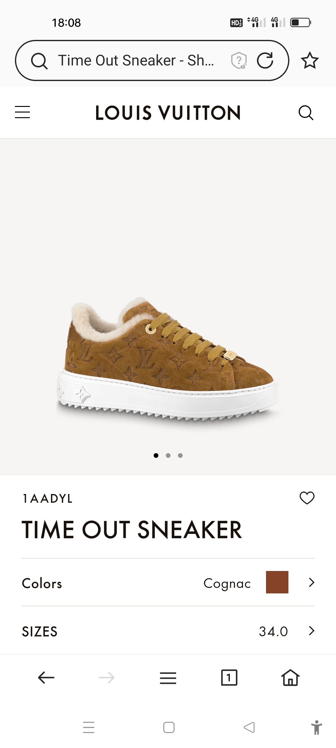
Task: Open the Louis Vuitton hamburger menu
Action: point(22,112)
